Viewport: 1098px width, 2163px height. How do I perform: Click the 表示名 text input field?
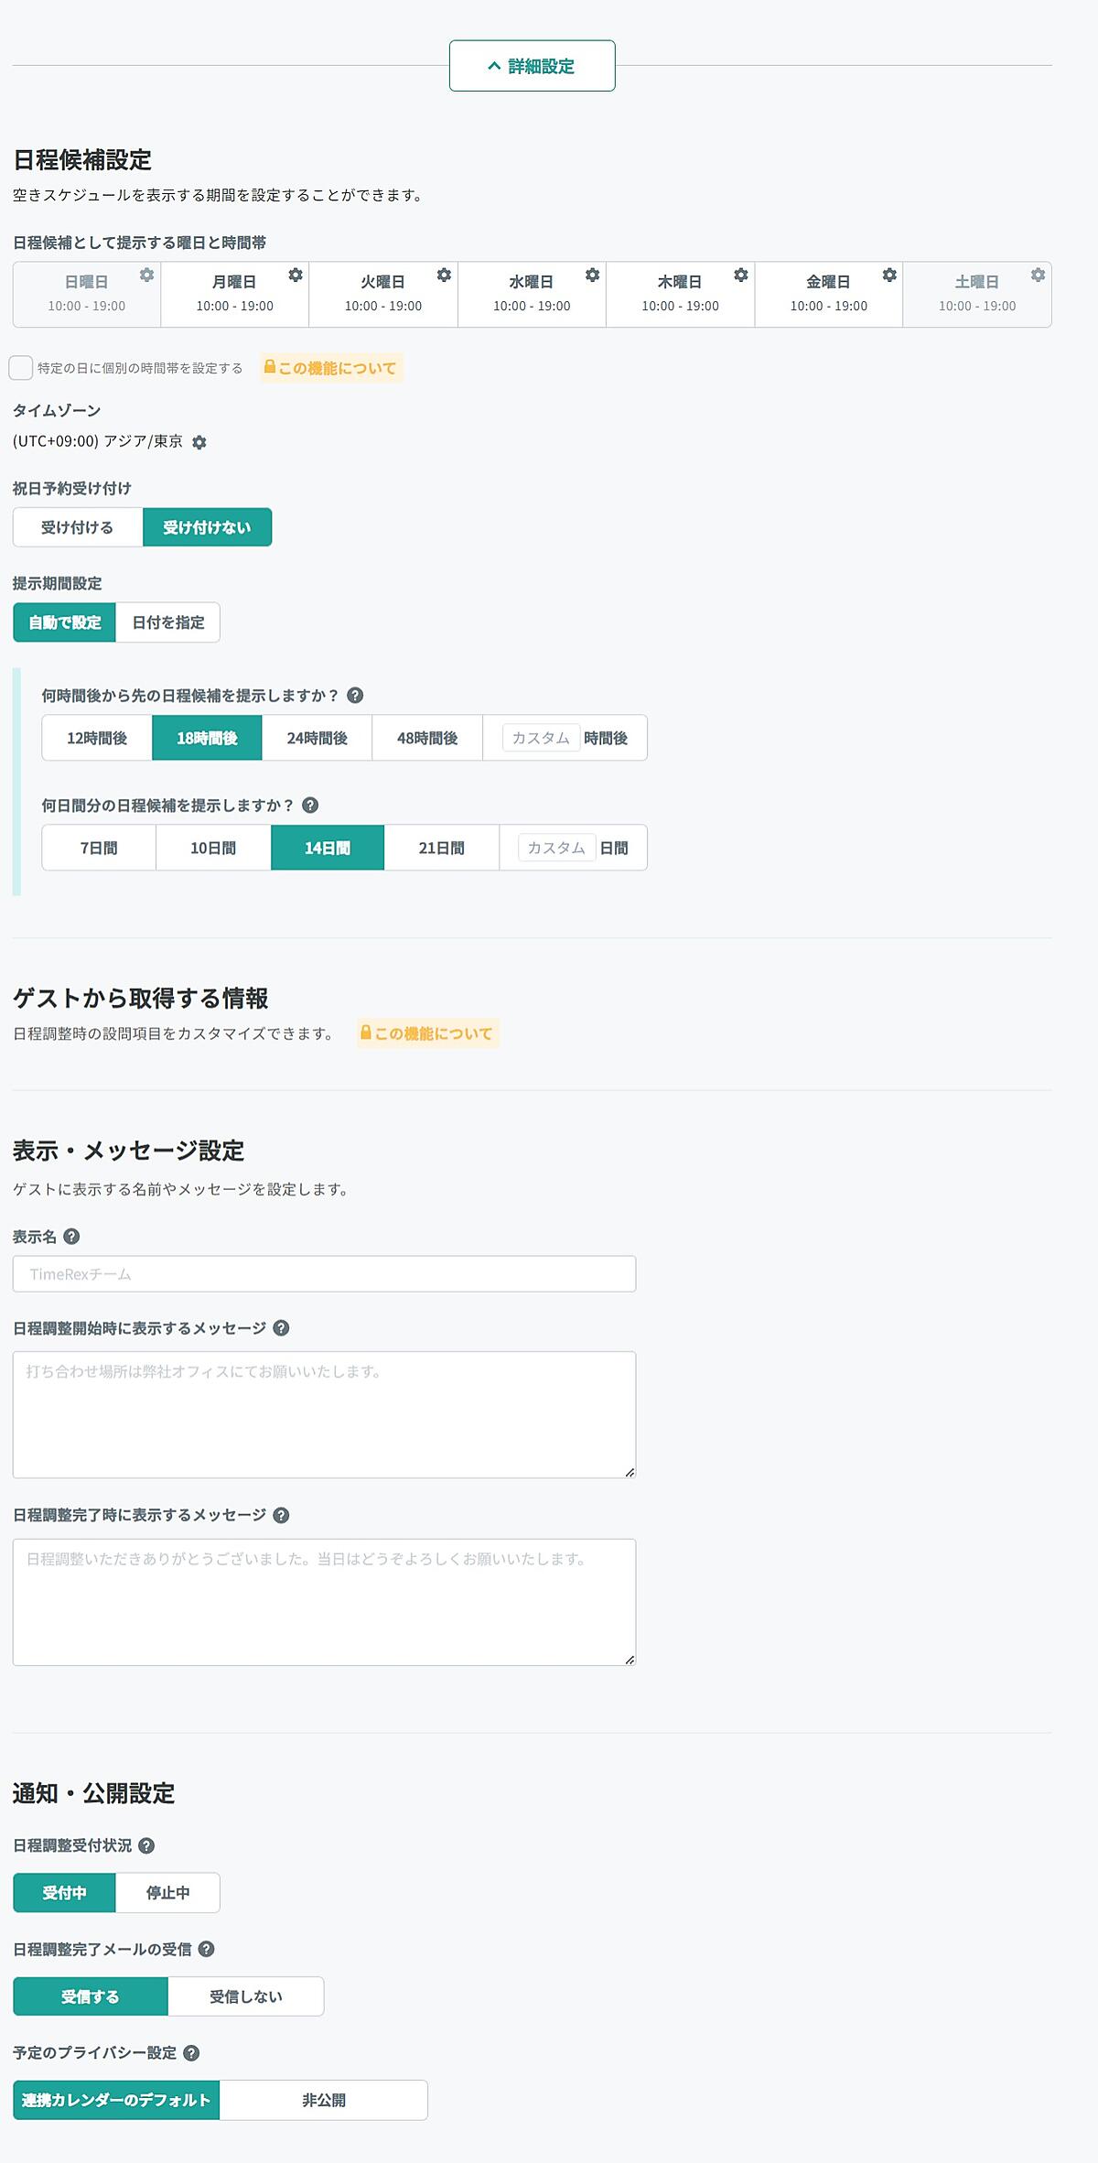(x=324, y=1274)
